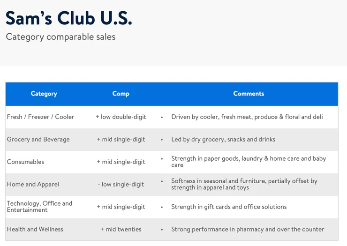347x246 pixels.
Task: Select the pharmacy and over the counter comment
Action: click(248, 229)
